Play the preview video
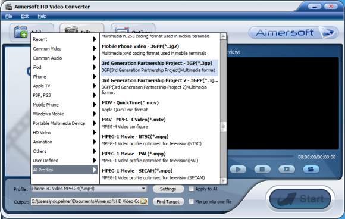The width and height of the screenshot is (345, 219). (238, 169)
